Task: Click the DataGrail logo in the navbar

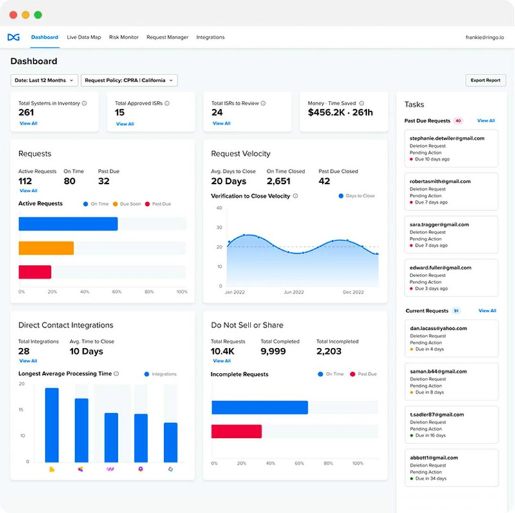Action: pos(15,37)
